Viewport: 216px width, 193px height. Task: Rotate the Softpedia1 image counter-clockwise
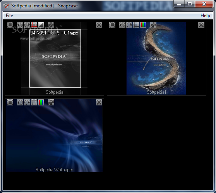point(122,25)
